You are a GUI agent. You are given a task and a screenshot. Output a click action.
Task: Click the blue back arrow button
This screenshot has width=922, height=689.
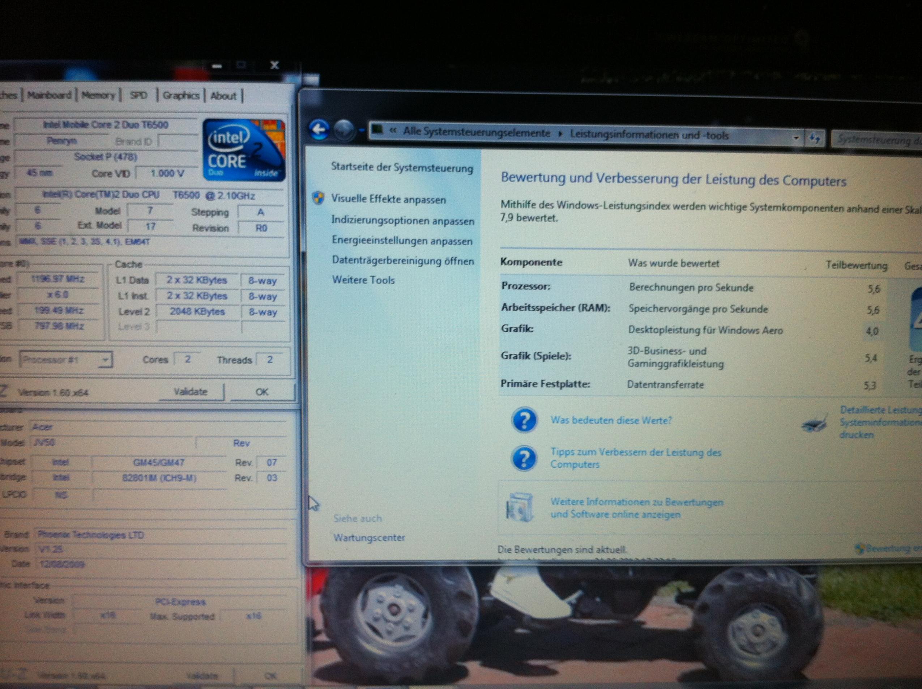(x=319, y=130)
